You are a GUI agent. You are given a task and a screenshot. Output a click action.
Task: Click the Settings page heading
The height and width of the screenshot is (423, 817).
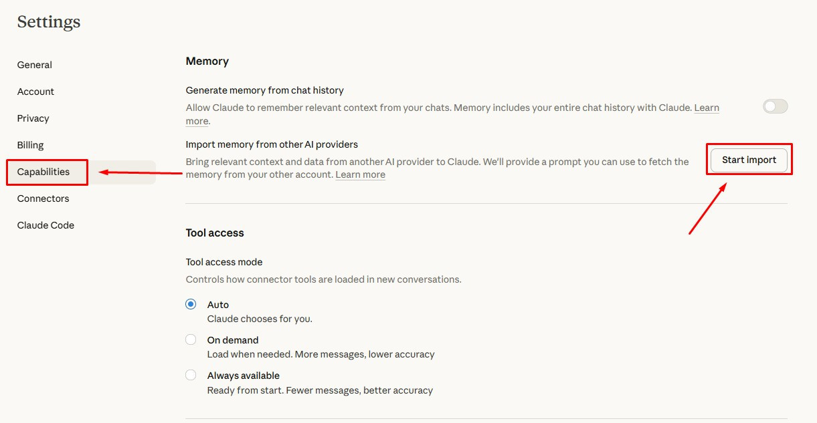(49, 21)
